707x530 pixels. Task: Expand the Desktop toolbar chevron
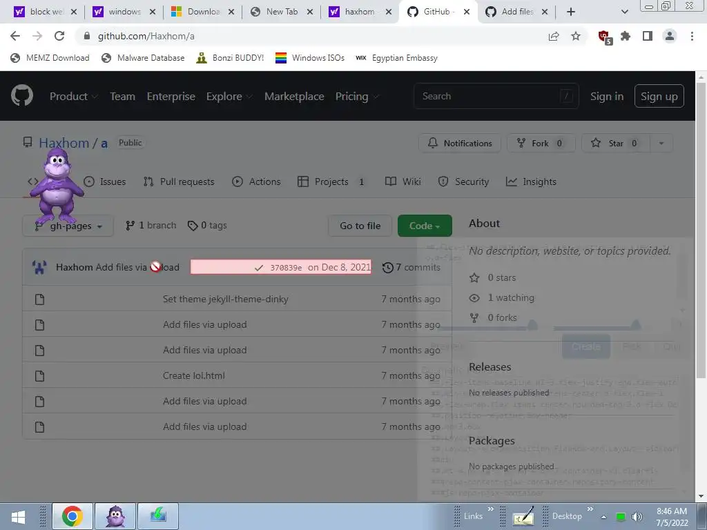pyautogui.click(x=590, y=509)
